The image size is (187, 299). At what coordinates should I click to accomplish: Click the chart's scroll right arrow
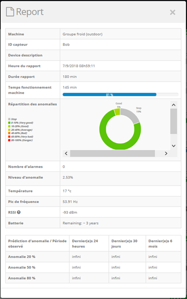[x=166, y=153]
